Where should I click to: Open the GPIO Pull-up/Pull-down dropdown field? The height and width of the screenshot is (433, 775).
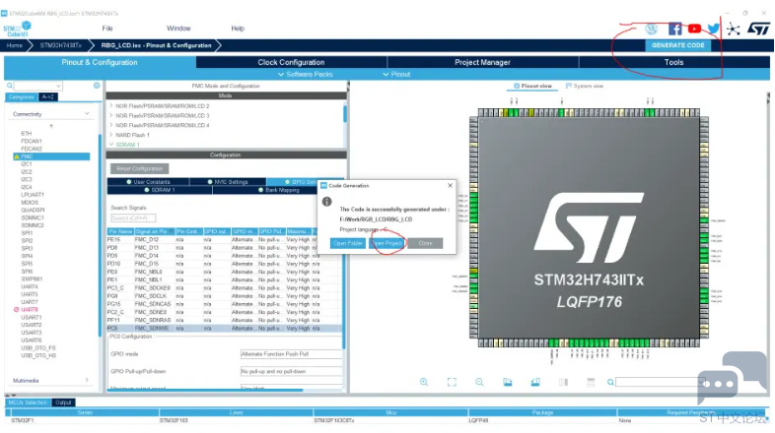[291, 371]
